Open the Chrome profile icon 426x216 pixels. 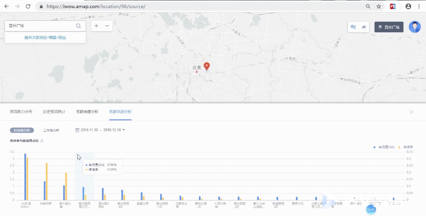pyautogui.click(x=408, y=6)
